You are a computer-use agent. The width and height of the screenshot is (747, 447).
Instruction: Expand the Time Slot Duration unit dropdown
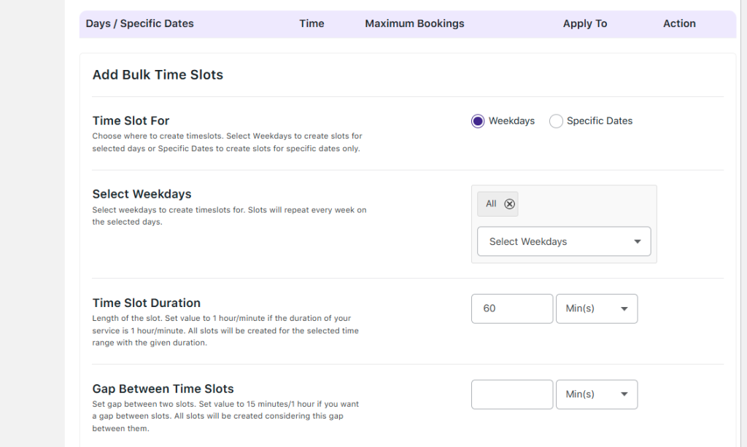click(x=596, y=308)
